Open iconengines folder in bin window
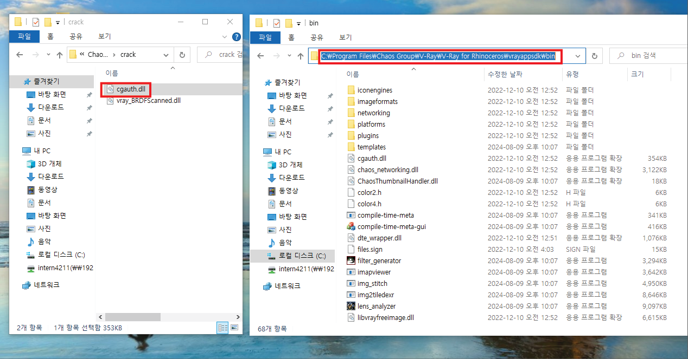This screenshot has width=688, height=359. click(374, 90)
